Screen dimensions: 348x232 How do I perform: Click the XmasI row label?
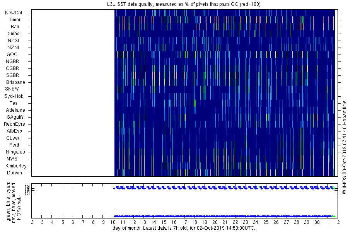[14, 34]
